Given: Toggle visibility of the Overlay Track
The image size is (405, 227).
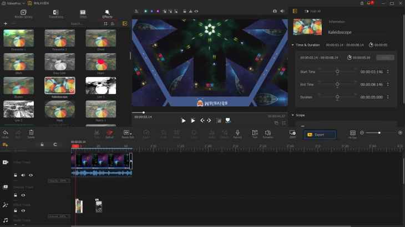Looking at the screenshot, I should (23, 195).
